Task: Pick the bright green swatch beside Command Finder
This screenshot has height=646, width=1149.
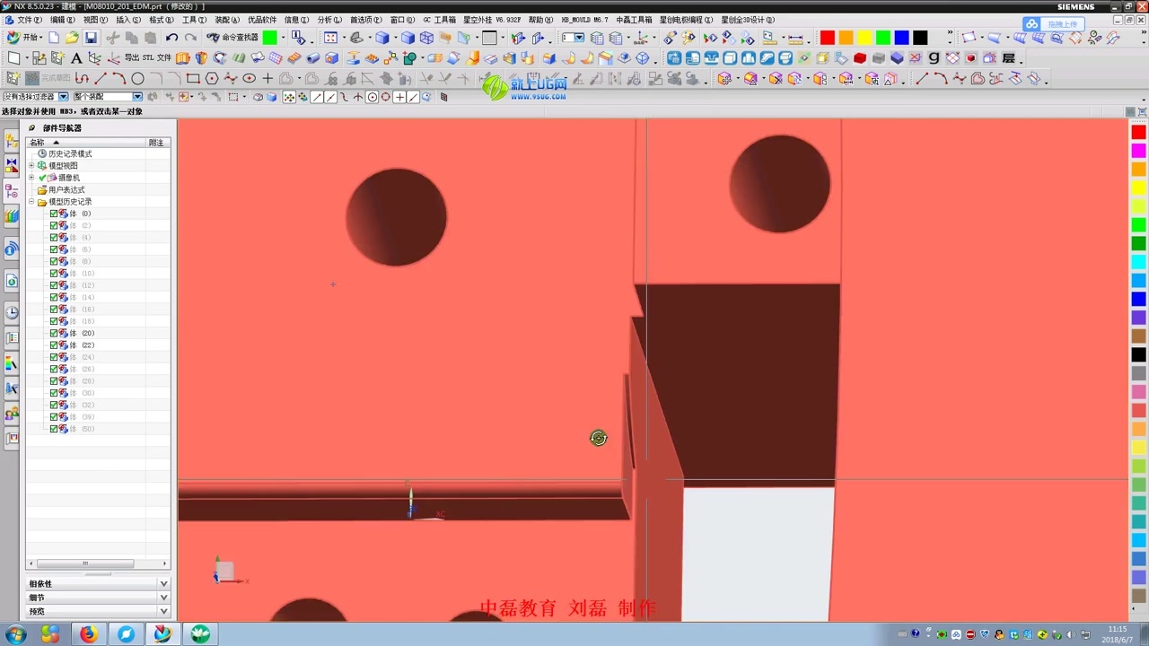Action: coord(269,38)
